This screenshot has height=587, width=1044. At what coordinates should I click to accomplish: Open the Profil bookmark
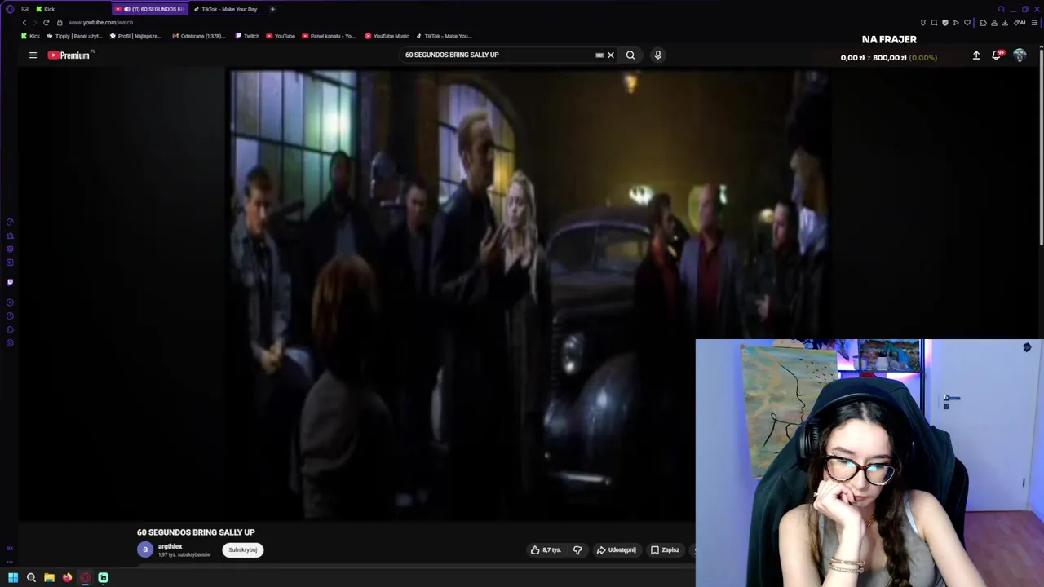pos(136,36)
